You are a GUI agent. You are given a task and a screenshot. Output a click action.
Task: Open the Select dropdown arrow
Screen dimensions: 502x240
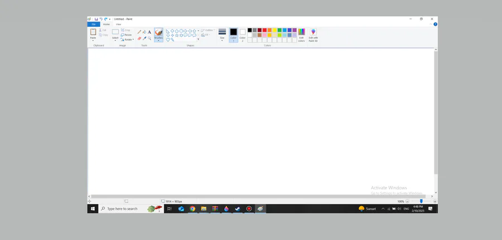click(x=115, y=41)
